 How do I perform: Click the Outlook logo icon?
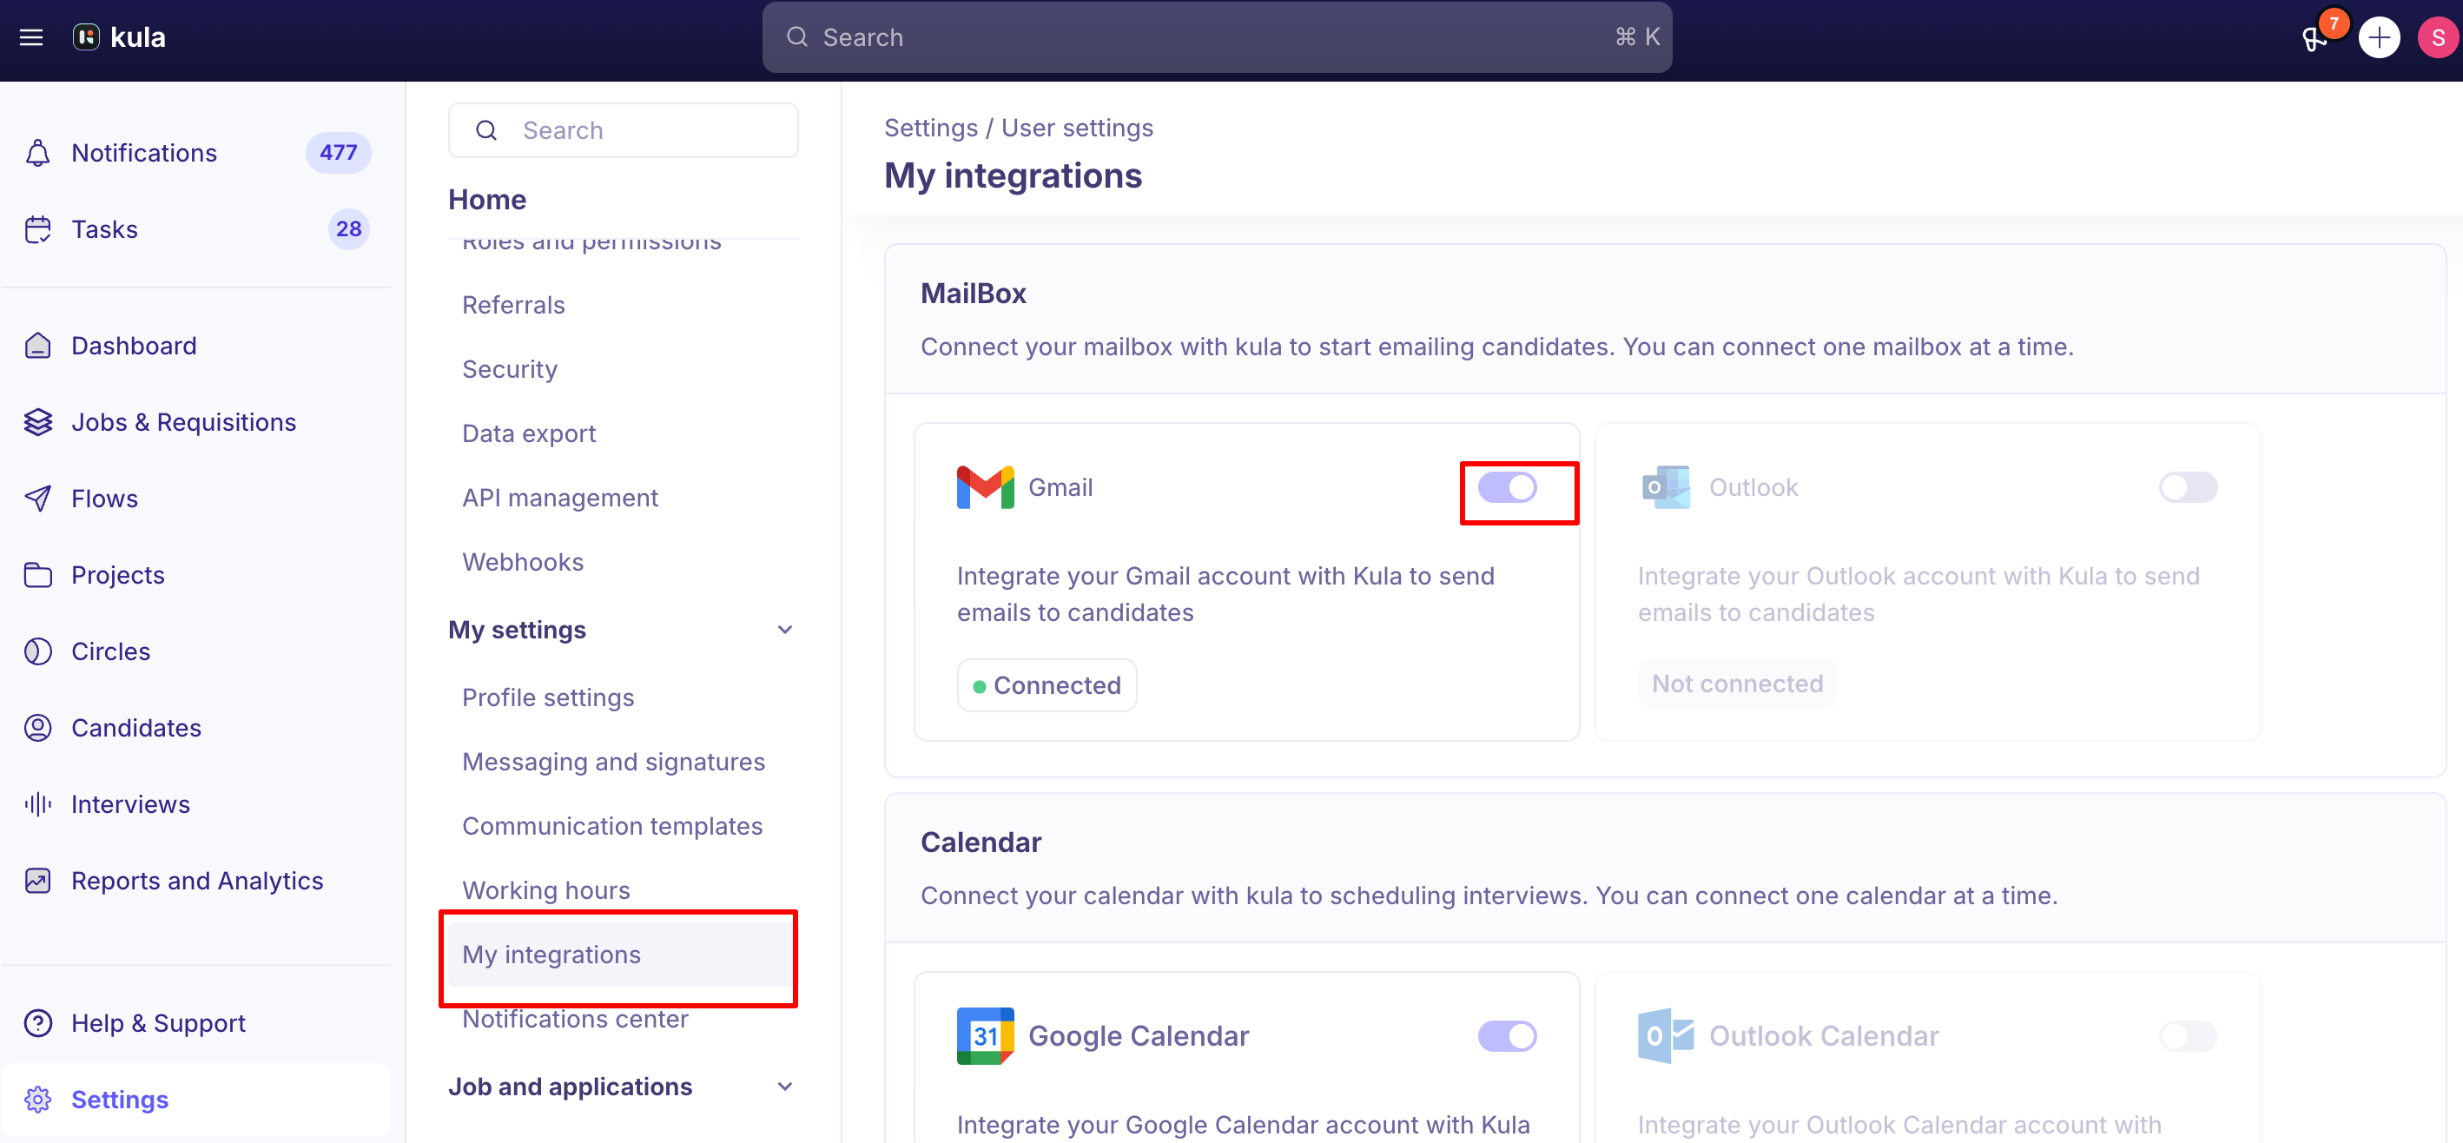(1666, 488)
